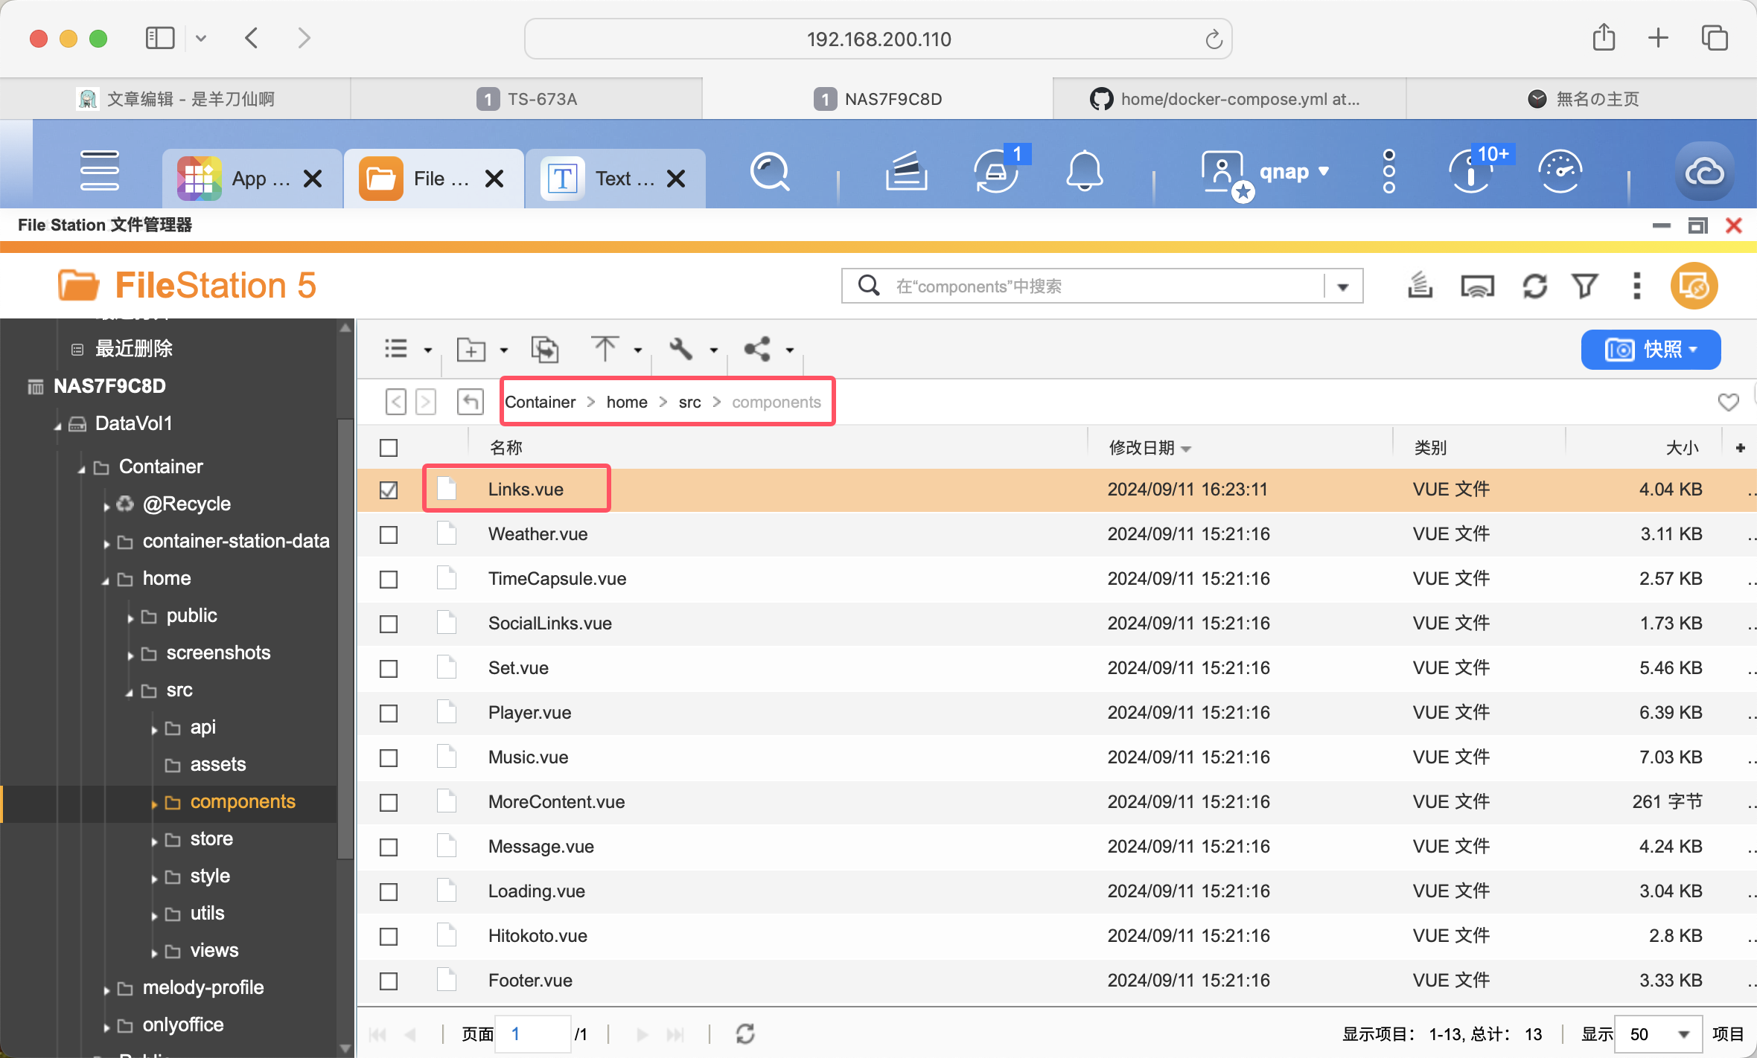Check the TimeCapsule.vue checkbox
The image size is (1757, 1058).
click(389, 580)
